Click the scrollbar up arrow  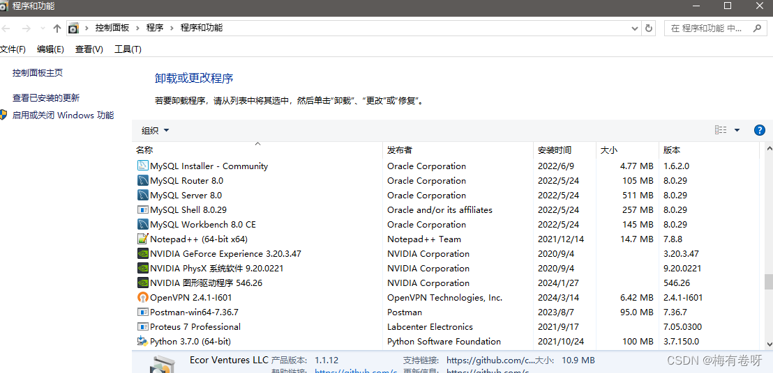[768, 148]
